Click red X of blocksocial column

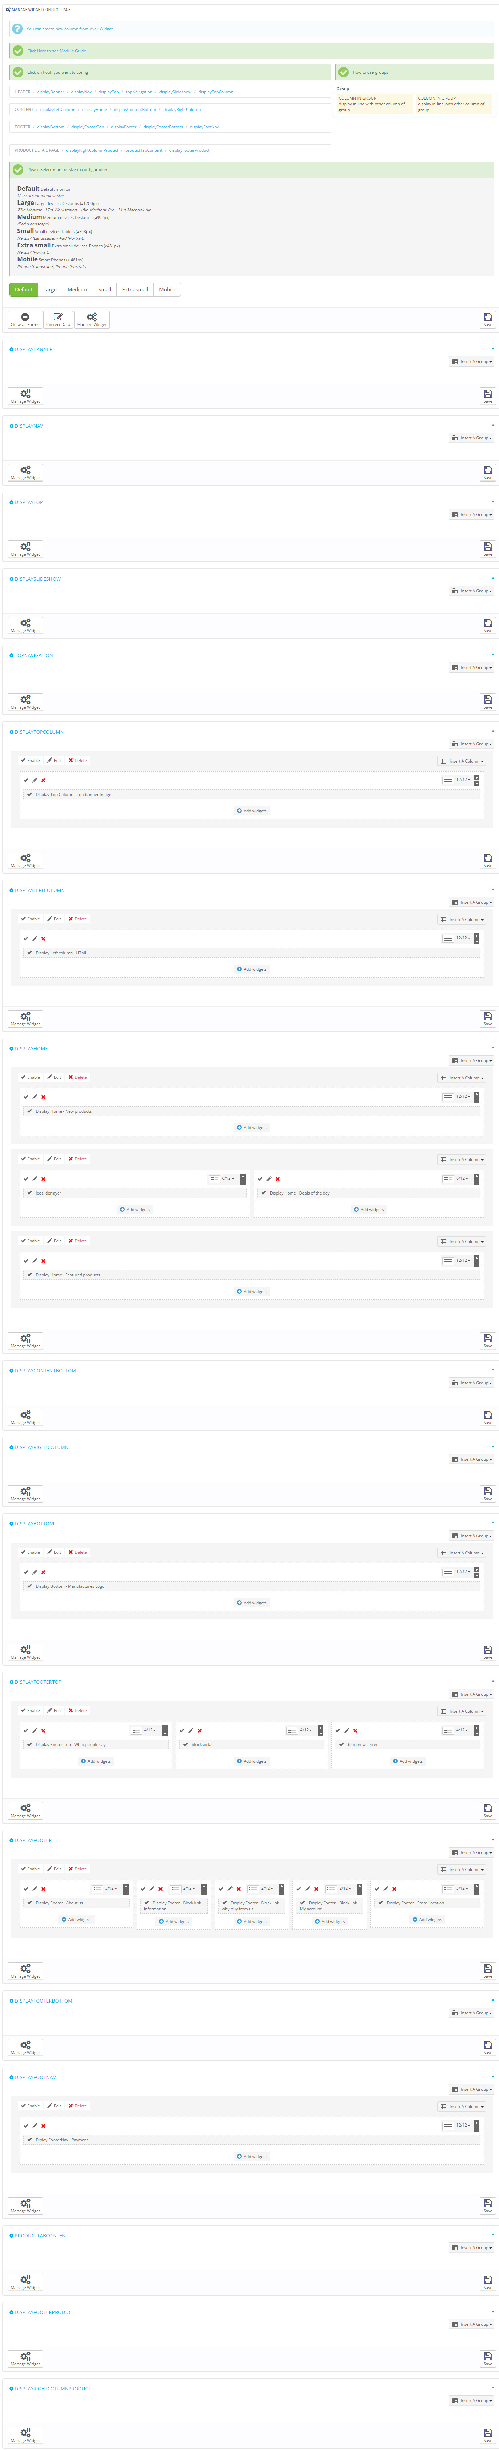pos(200,1731)
